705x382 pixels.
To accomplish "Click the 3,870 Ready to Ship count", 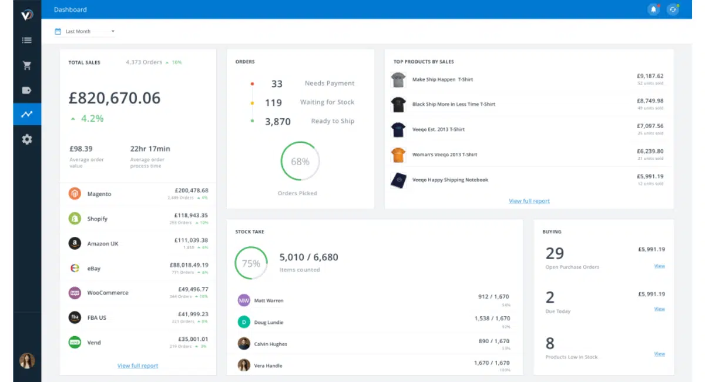I will click(x=278, y=122).
